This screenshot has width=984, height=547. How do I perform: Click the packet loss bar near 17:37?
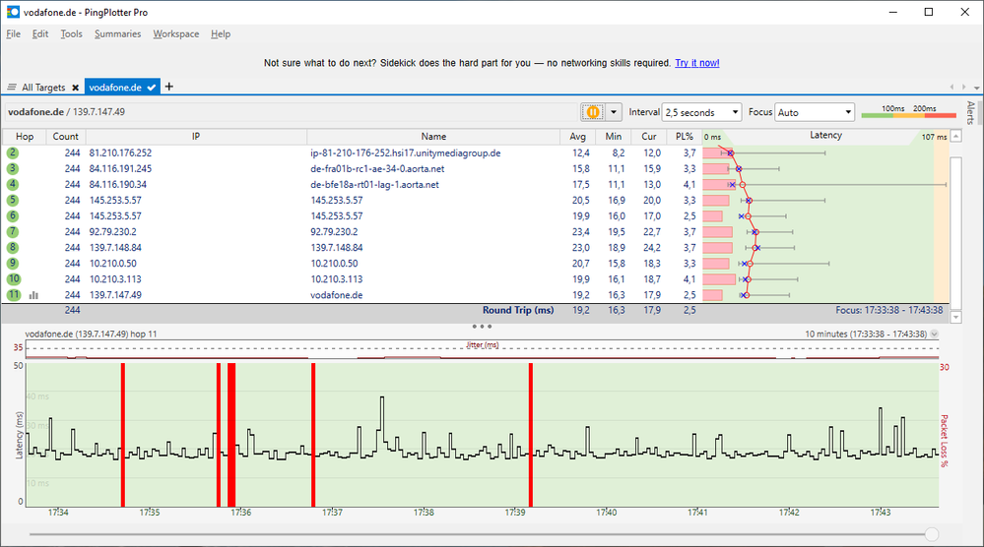point(313,434)
